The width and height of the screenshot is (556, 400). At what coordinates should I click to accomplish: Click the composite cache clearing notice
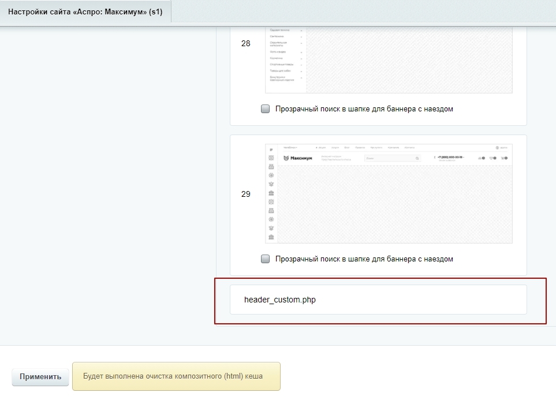click(176, 376)
